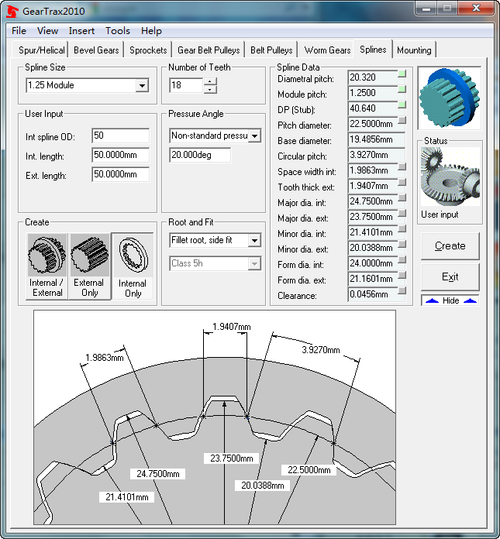Click the 1.9407mm tooth thickness label
The width and height of the screenshot is (500, 539).
pyautogui.click(x=231, y=327)
